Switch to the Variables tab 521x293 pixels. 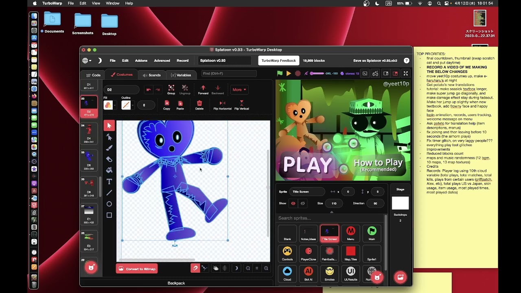point(181,75)
